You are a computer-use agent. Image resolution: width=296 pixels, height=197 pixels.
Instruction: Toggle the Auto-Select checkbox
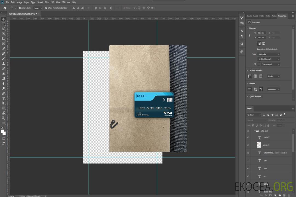20,8
